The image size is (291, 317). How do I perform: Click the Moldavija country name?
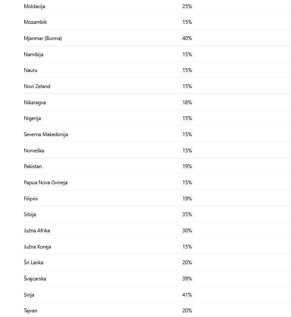coord(35,6)
